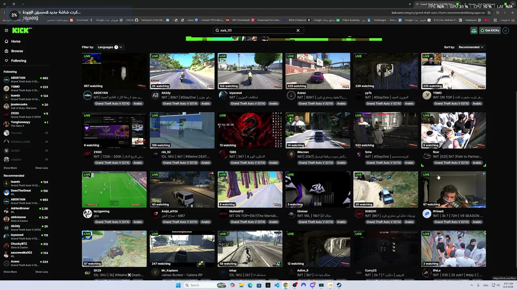Image resolution: width=517 pixels, height=290 pixels.
Task: Click the mrk_111 search field
Action: [258, 30]
